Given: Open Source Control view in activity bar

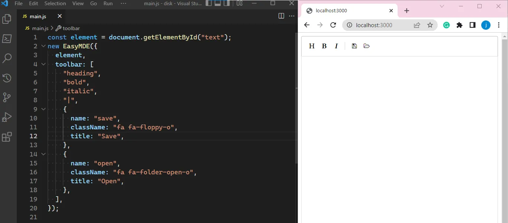Looking at the screenshot, I should (7, 97).
